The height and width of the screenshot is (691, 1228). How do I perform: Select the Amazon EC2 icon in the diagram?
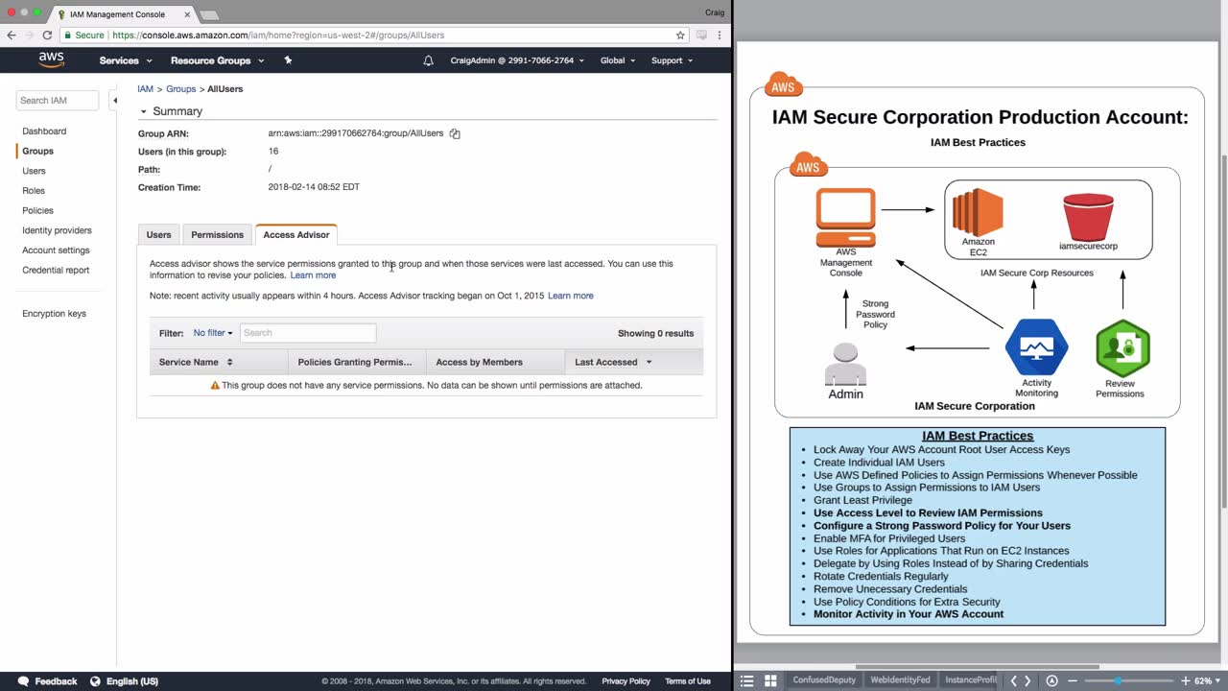point(978,211)
